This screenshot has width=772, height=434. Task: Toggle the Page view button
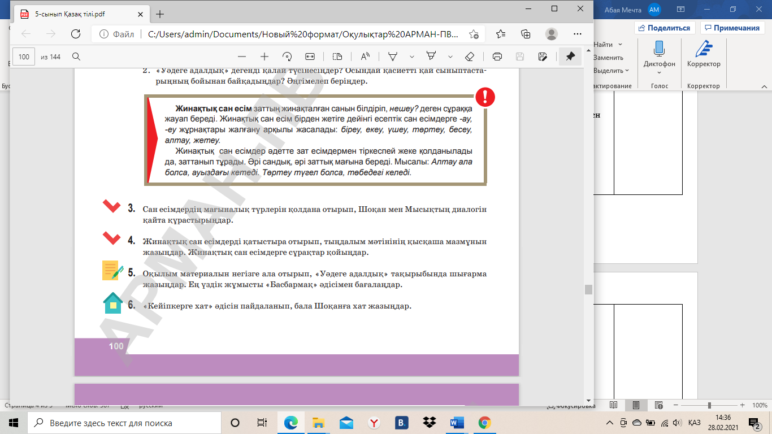(337, 57)
